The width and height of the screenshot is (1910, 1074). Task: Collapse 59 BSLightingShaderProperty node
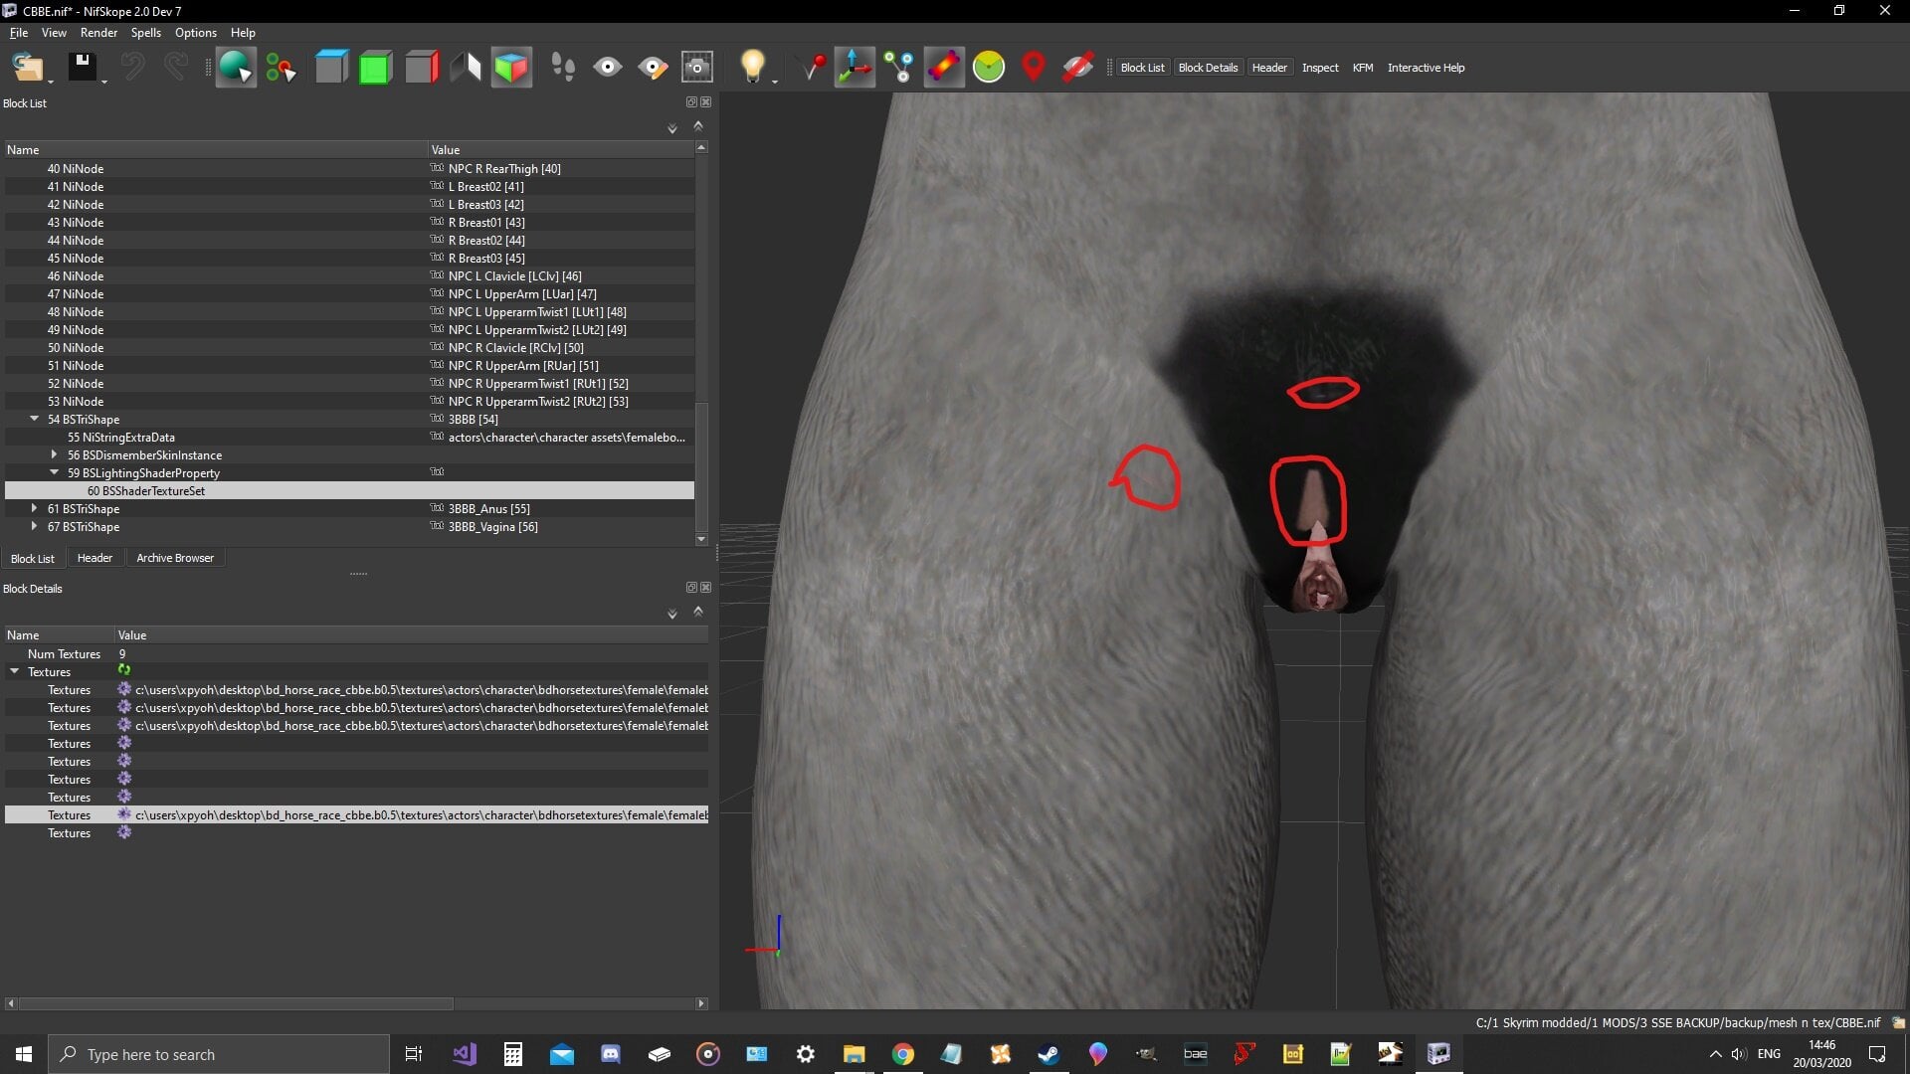pos(55,472)
